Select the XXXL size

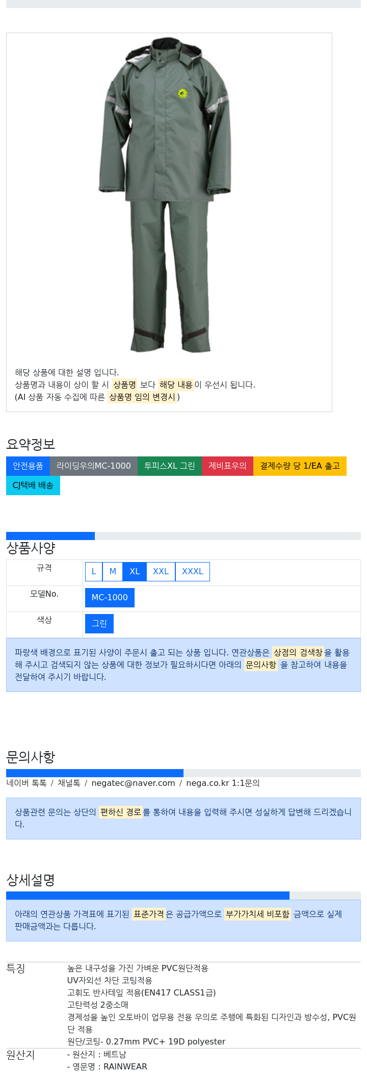pyautogui.click(x=193, y=572)
